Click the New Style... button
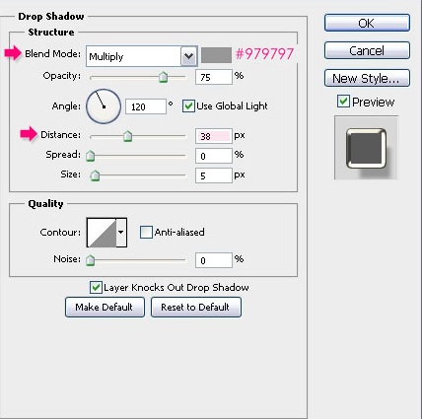This screenshot has width=422, height=419. point(367,78)
